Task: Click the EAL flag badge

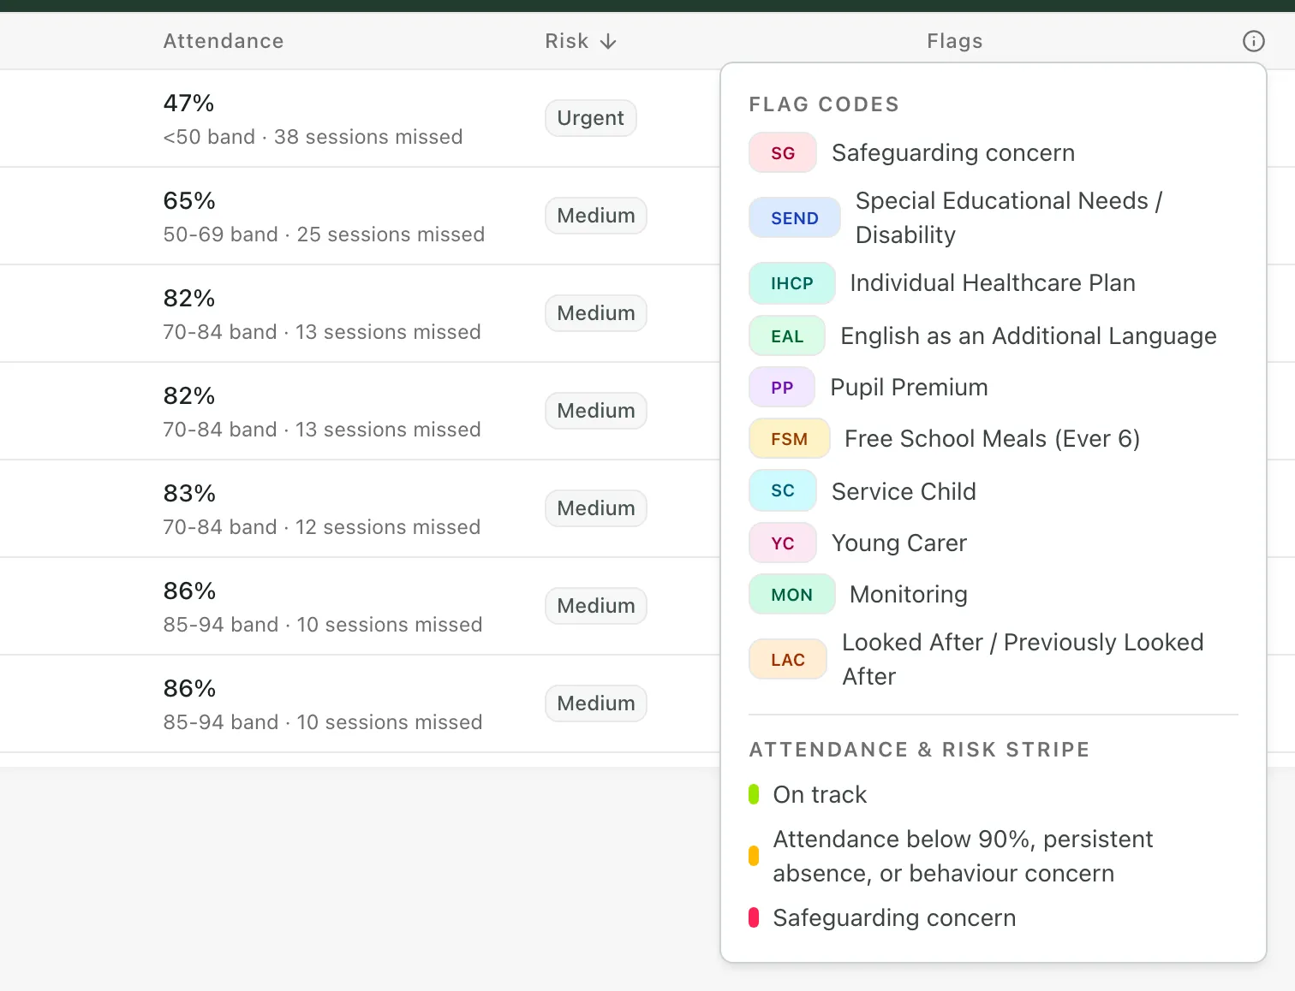Action: pyautogui.click(x=787, y=336)
